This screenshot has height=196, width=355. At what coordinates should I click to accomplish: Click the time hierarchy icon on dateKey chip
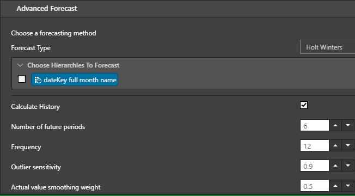[x=38, y=80]
